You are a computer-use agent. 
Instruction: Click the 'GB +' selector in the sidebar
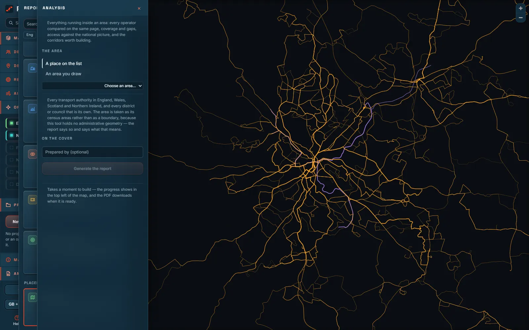tap(13, 304)
